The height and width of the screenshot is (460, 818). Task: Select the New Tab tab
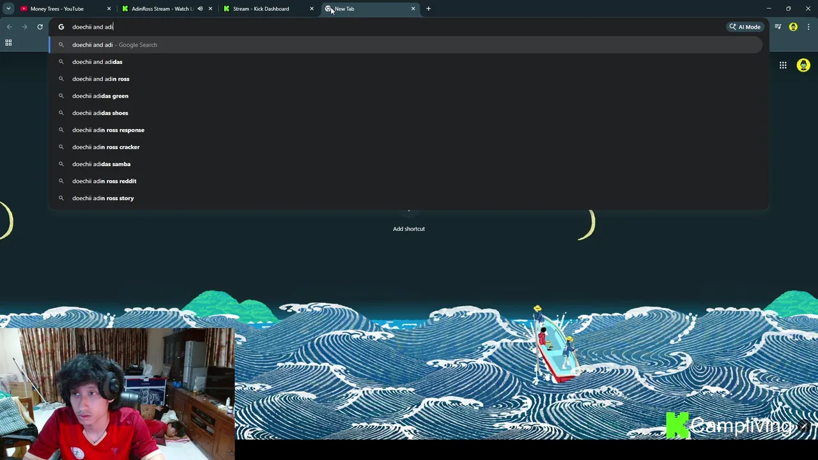[370, 9]
